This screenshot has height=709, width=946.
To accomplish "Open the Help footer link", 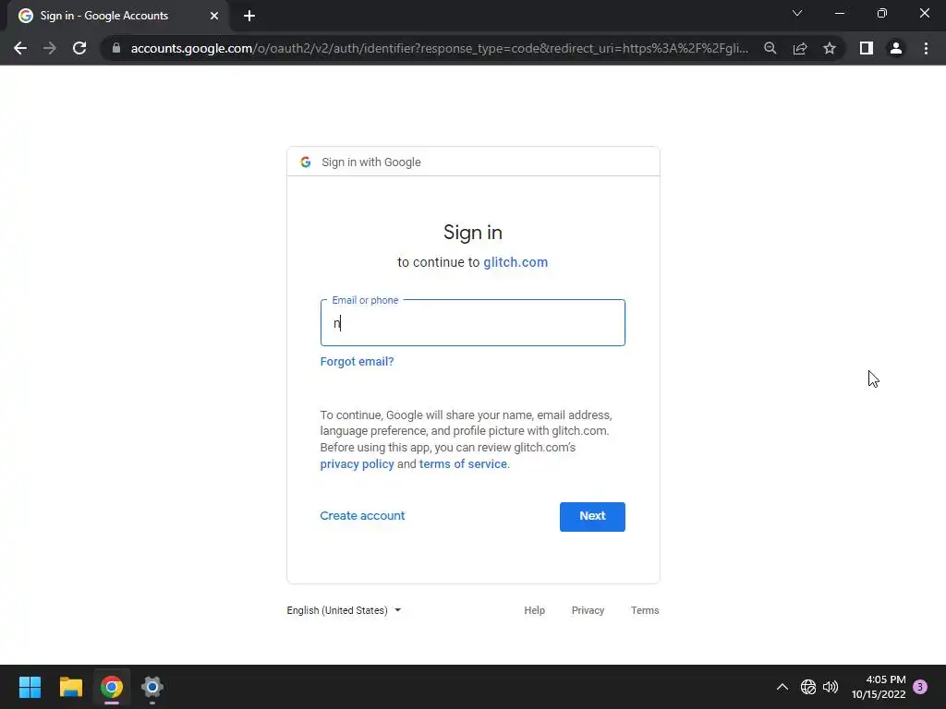I will pos(534,610).
